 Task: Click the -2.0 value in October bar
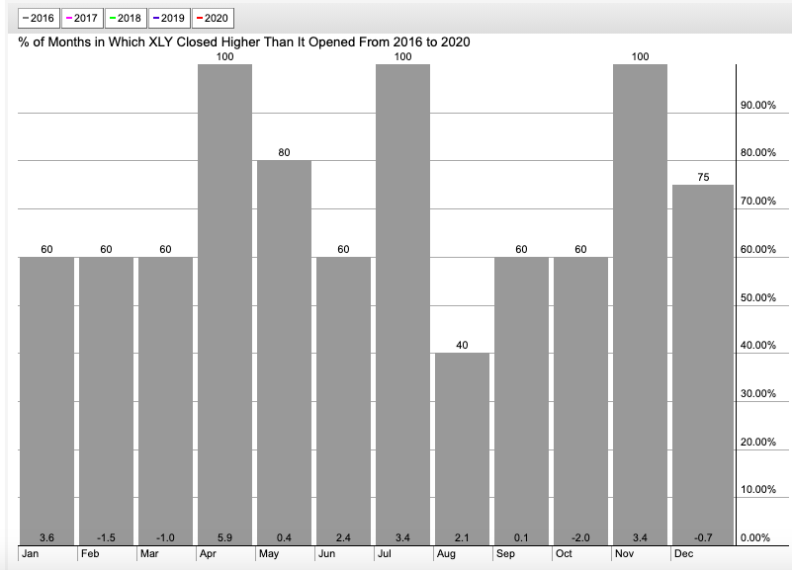(x=580, y=537)
